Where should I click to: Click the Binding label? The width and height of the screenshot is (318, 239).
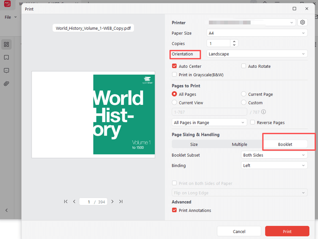point(179,165)
